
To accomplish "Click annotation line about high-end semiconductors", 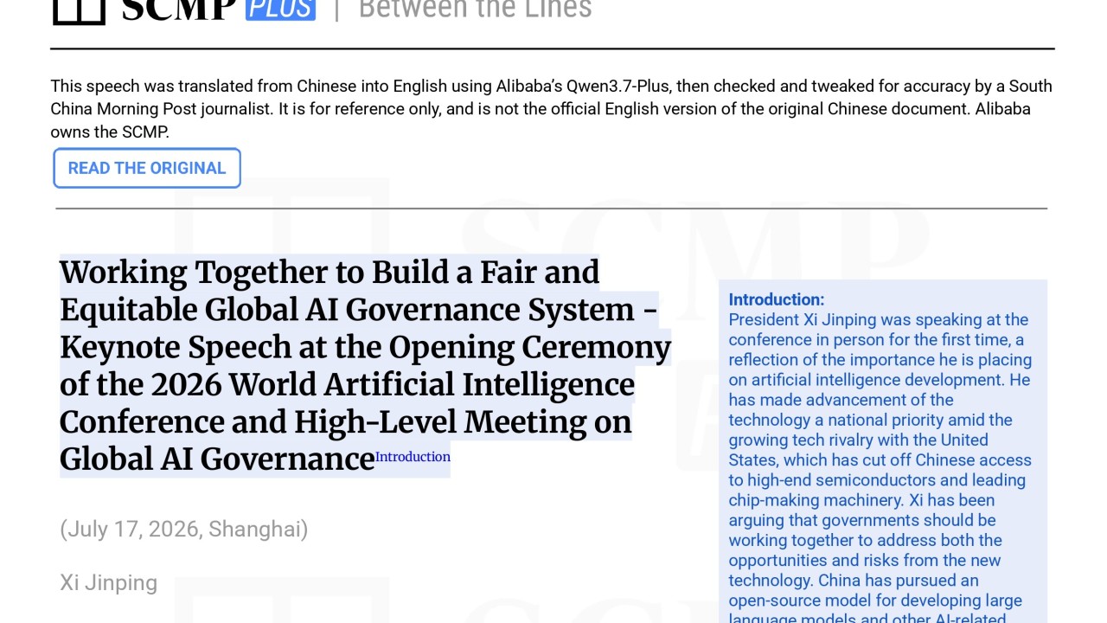I will (877, 480).
